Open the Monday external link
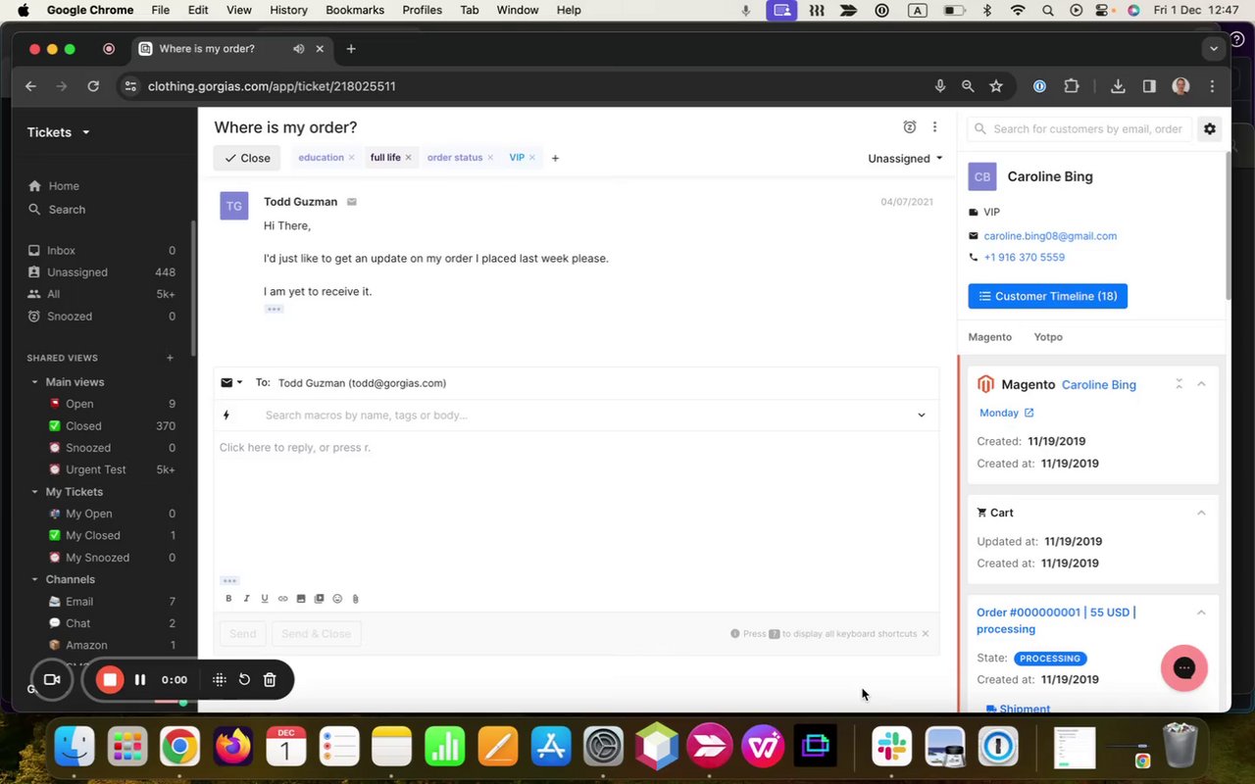The image size is (1255, 784). coord(1006,413)
